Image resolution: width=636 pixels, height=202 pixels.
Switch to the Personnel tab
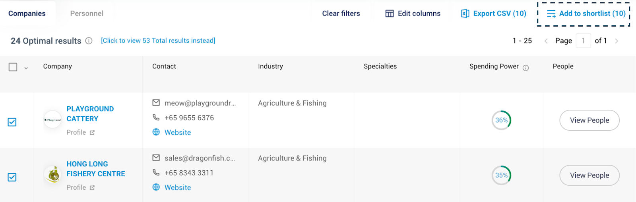87,13
